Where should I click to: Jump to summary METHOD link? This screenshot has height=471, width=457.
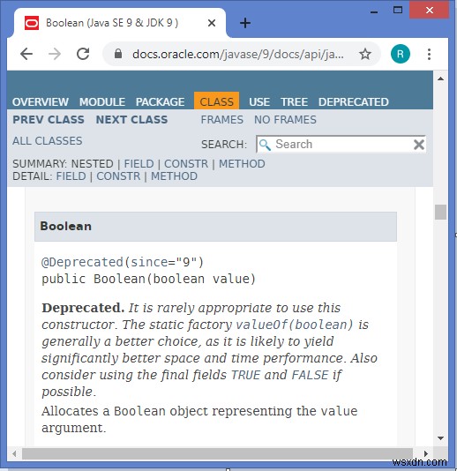[x=242, y=164]
